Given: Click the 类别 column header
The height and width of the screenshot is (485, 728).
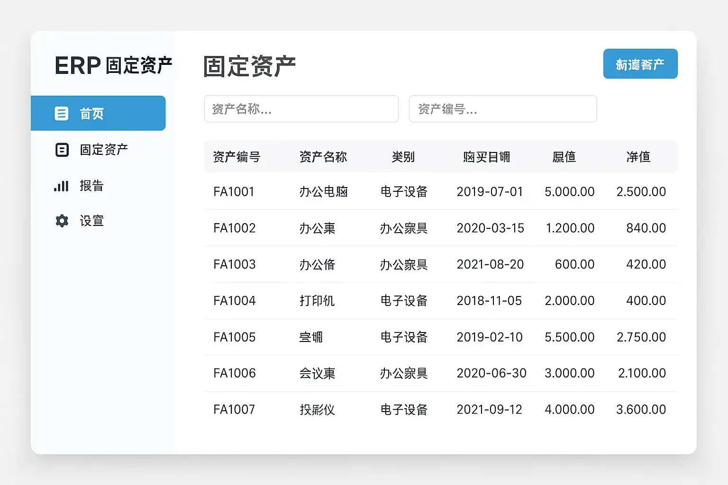Looking at the screenshot, I should (x=403, y=157).
